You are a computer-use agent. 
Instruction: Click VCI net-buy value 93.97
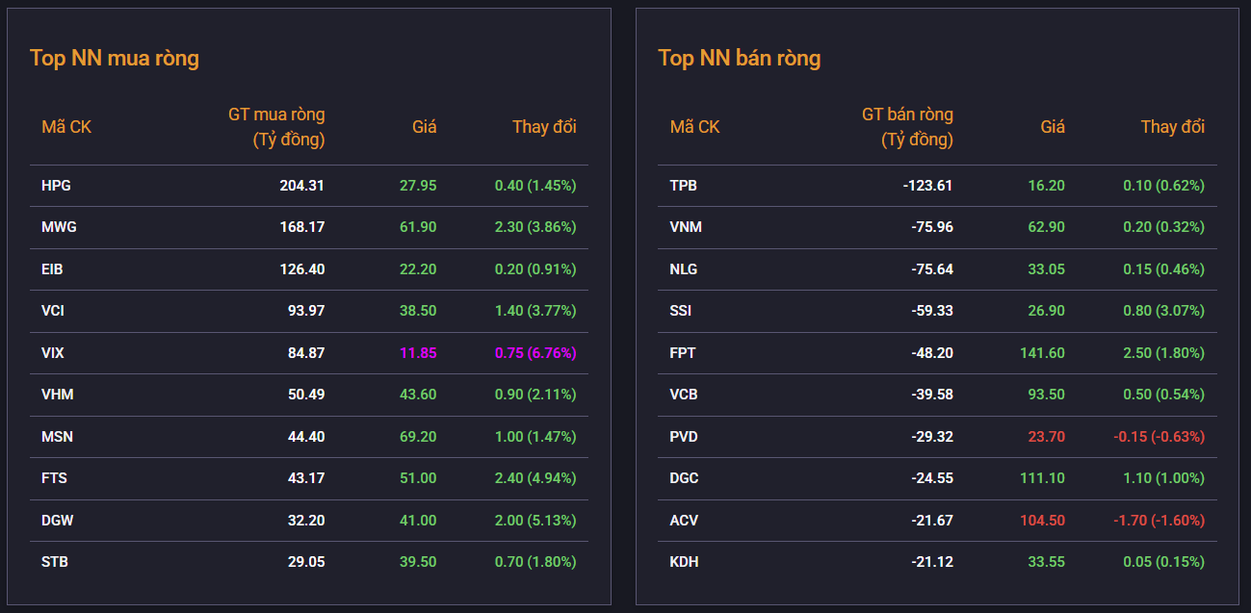(x=306, y=311)
